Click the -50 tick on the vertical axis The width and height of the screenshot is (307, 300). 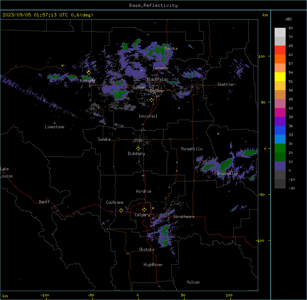point(261,195)
